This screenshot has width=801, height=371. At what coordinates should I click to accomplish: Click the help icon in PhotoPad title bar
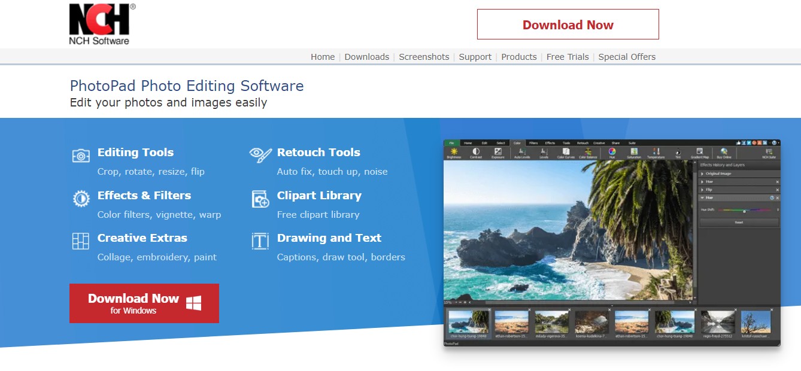775,143
